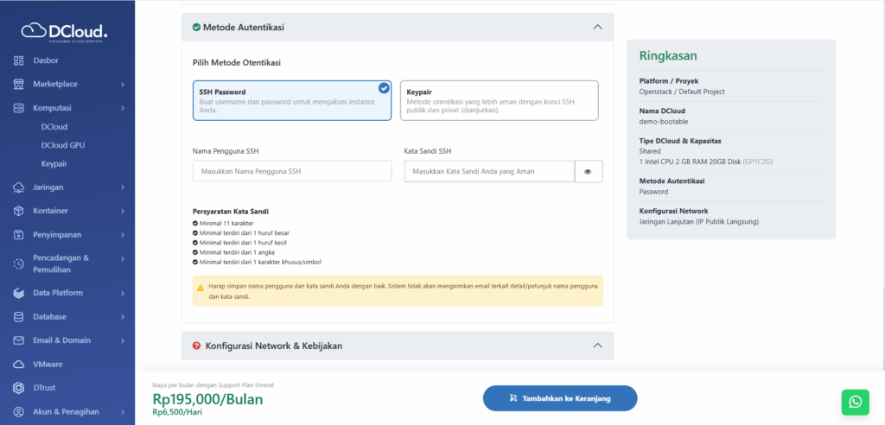Image resolution: width=885 pixels, height=425 pixels.
Task: Click the Dasbor grid icon
Action: point(19,60)
